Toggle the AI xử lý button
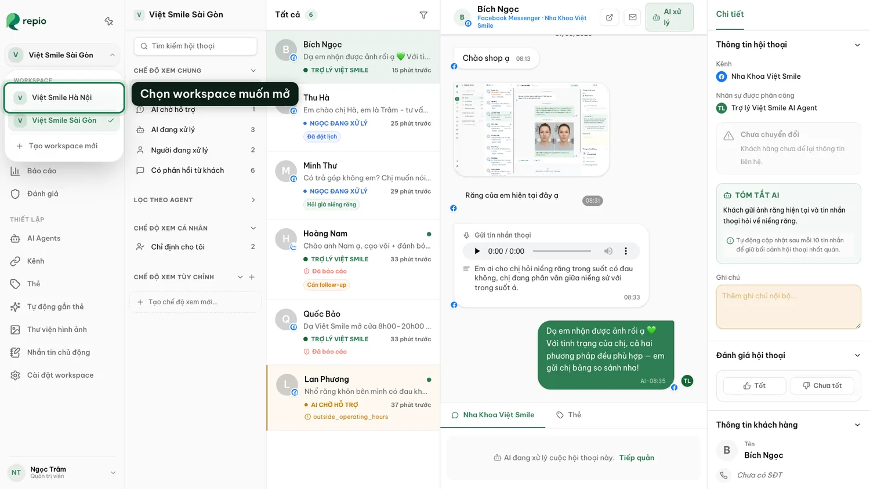The width and height of the screenshot is (870, 489). point(669,17)
